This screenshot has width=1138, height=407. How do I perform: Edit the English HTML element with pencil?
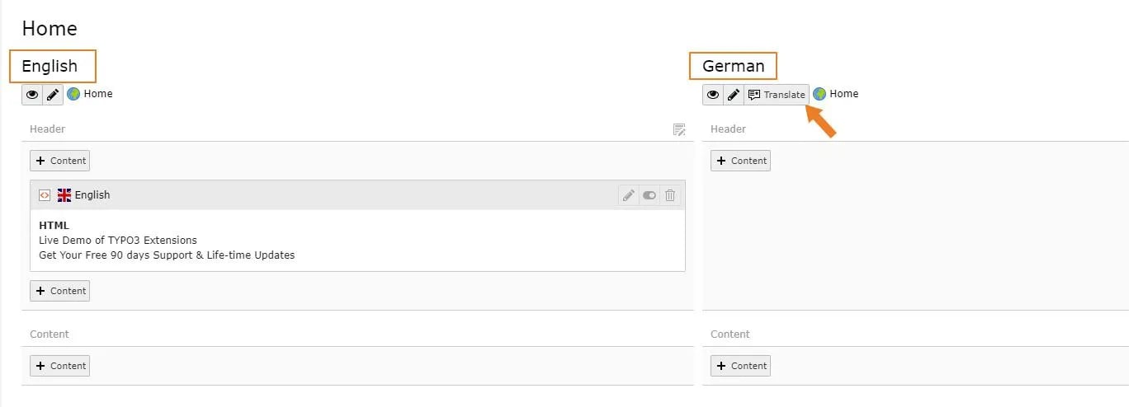[629, 195]
